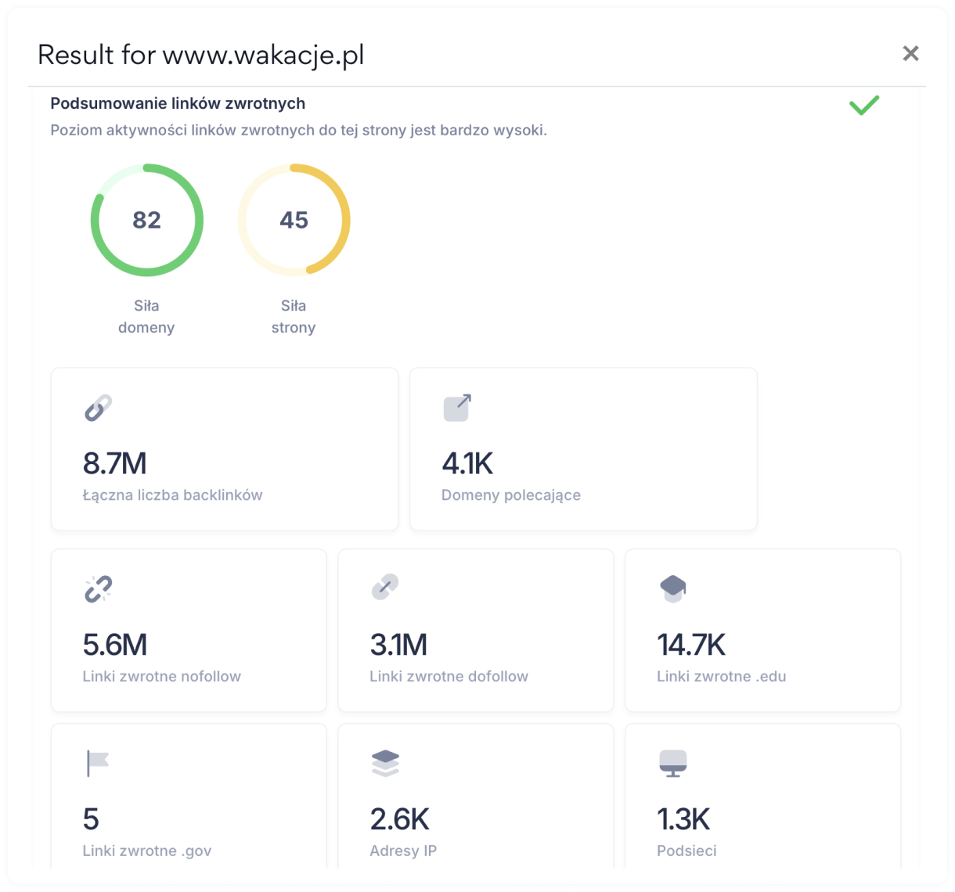Click the Result for www.wakacje.pl title

point(201,55)
